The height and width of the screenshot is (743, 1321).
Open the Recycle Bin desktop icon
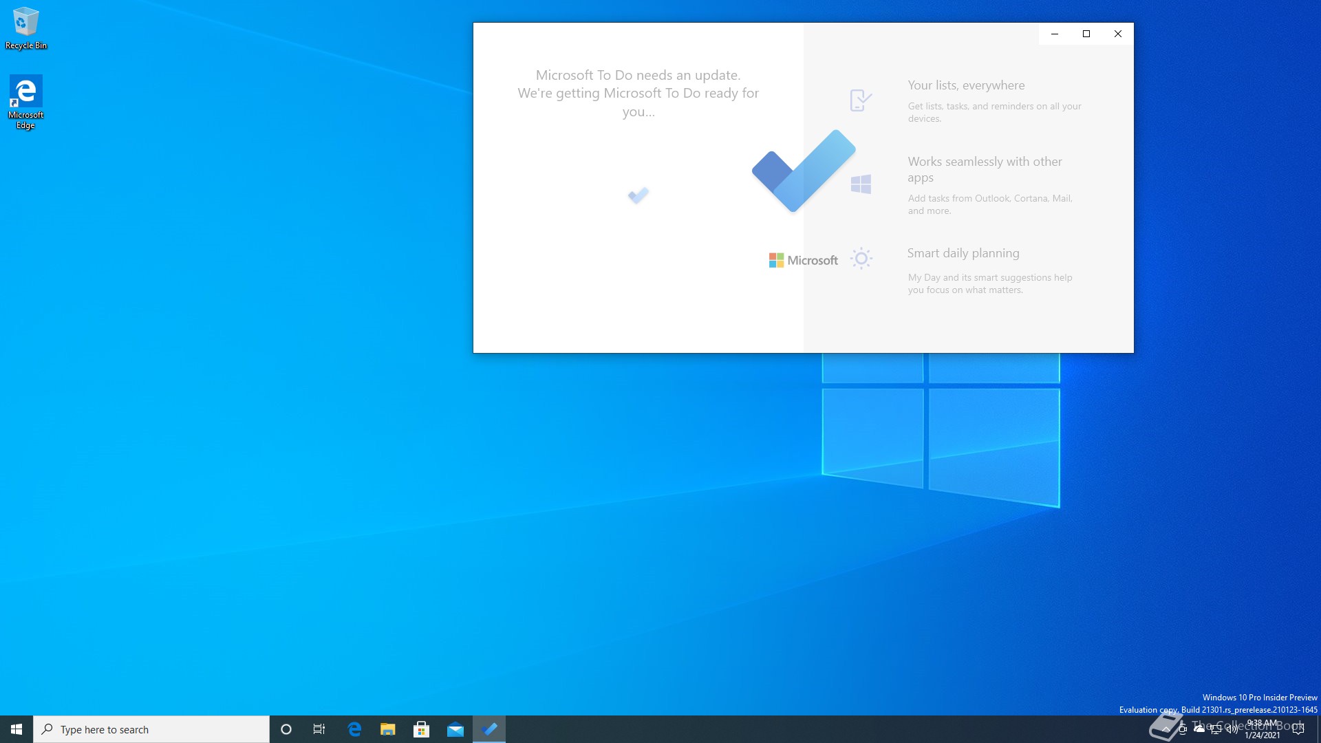(x=26, y=28)
